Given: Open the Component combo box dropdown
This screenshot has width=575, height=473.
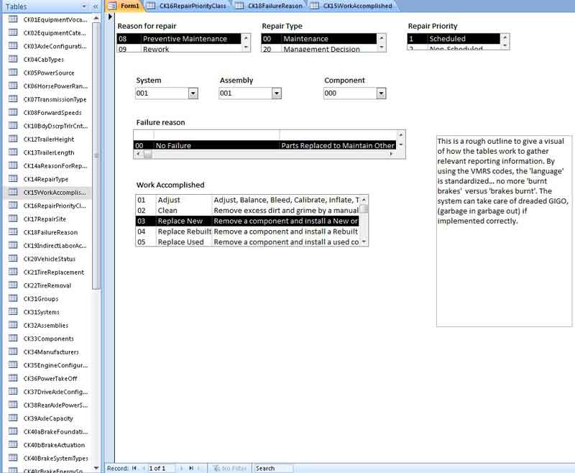Looking at the screenshot, I should coord(382,93).
